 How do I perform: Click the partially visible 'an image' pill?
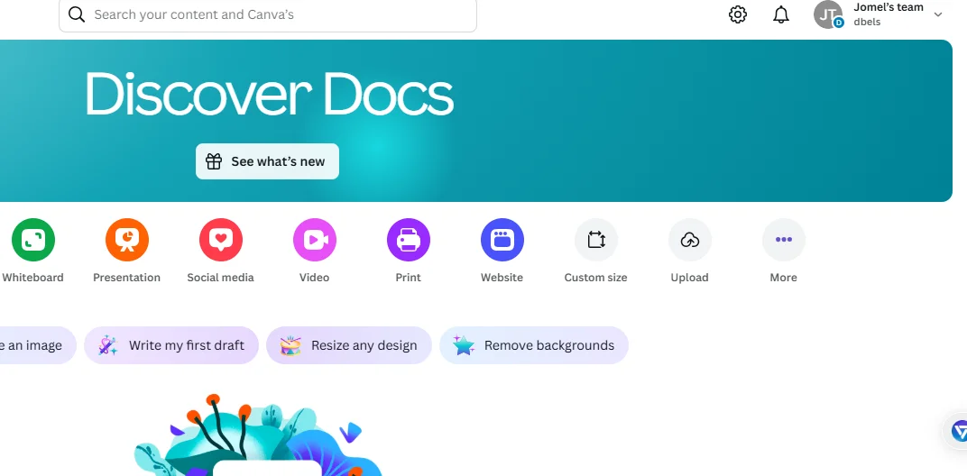pos(37,345)
